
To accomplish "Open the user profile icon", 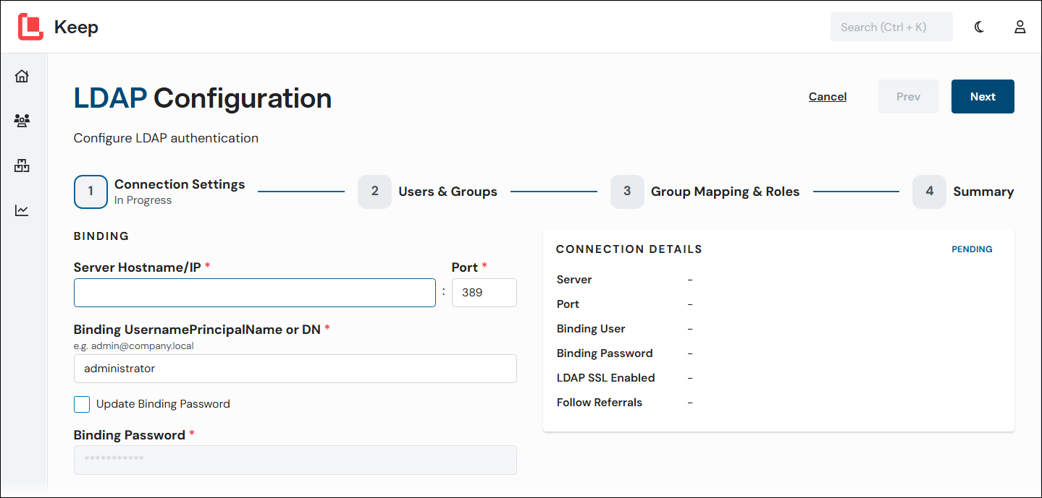I will [x=1020, y=27].
